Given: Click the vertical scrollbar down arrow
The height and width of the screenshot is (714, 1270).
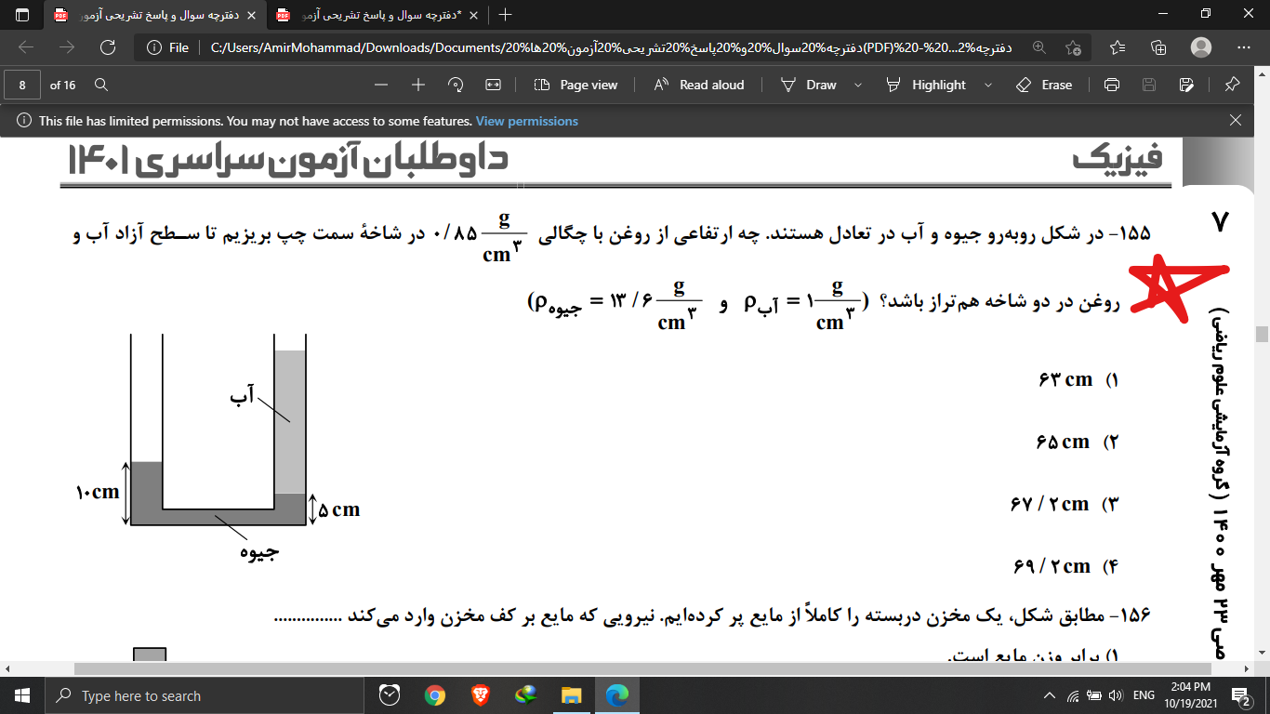Looking at the screenshot, I should 1262,654.
